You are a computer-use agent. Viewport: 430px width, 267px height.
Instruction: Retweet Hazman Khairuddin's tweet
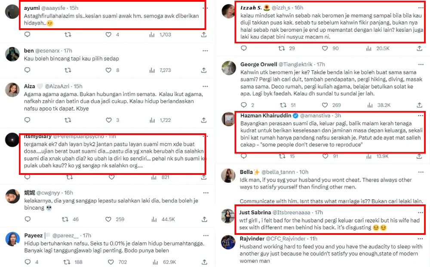284,156
